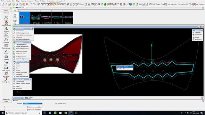Open the Tabla de capas tool
The width and height of the screenshot is (205, 115).
pyautogui.click(x=6, y=46)
